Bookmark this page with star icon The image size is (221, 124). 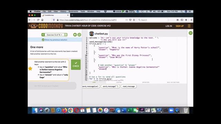[134, 20]
